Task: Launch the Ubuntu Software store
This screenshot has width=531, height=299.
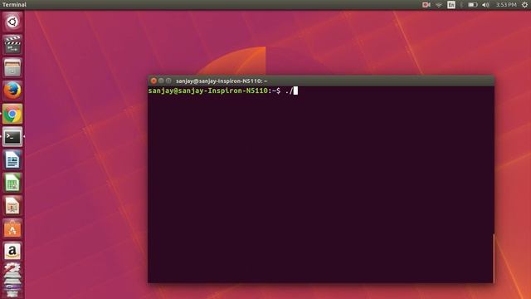Action: point(12,228)
